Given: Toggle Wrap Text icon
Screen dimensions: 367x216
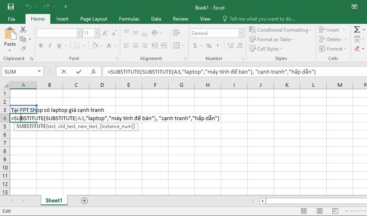Looking at the screenshot, I should pyautogui.click(x=176, y=33).
